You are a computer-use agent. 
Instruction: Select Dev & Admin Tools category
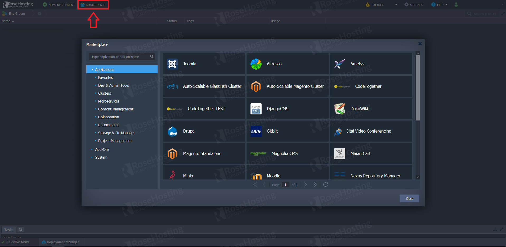[x=114, y=85]
